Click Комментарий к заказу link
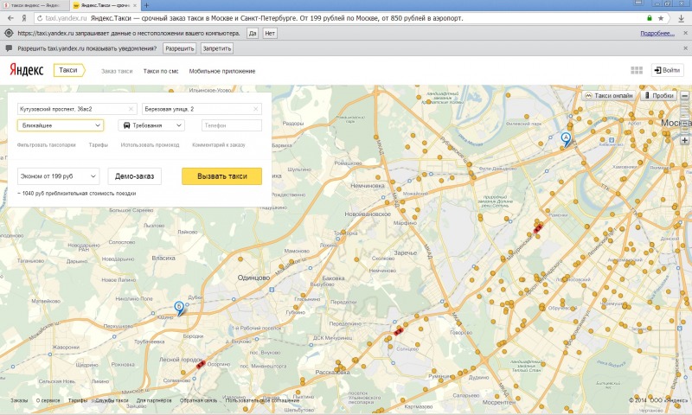 click(x=219, y=144)
